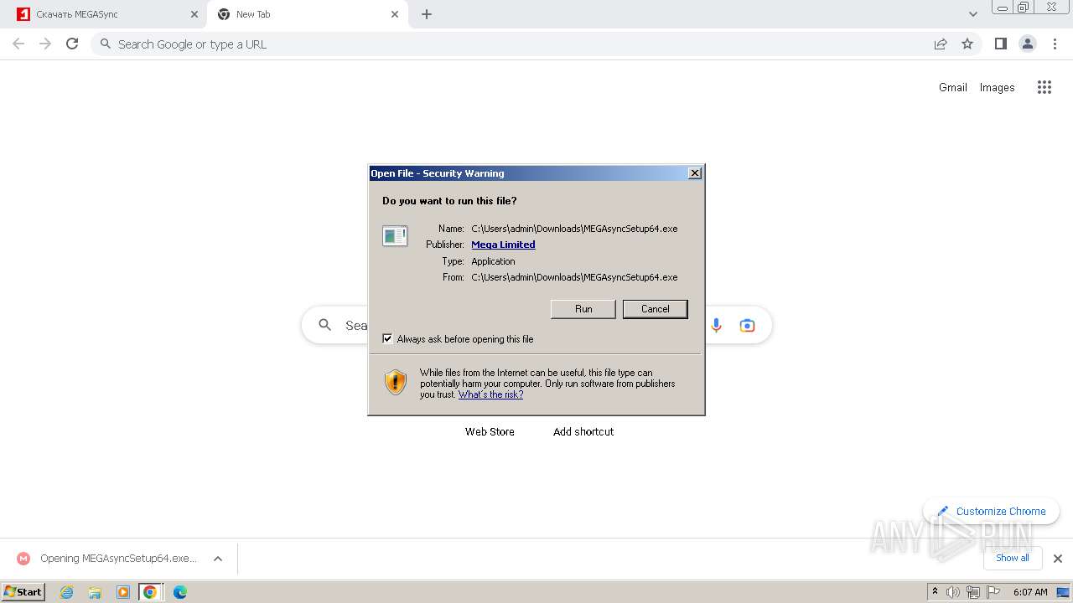1073x603 pixels.
Task: Run the MEGAsyncSetup64.exe file
Action: pyautogui.click(x=583, y=309)
